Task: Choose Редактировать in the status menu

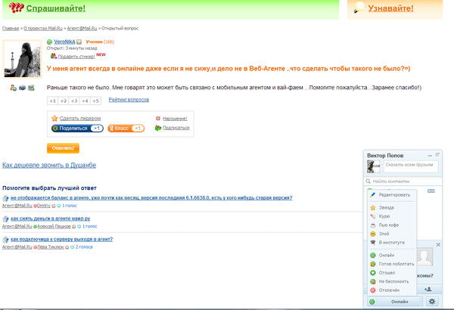Action: (392, 195)
